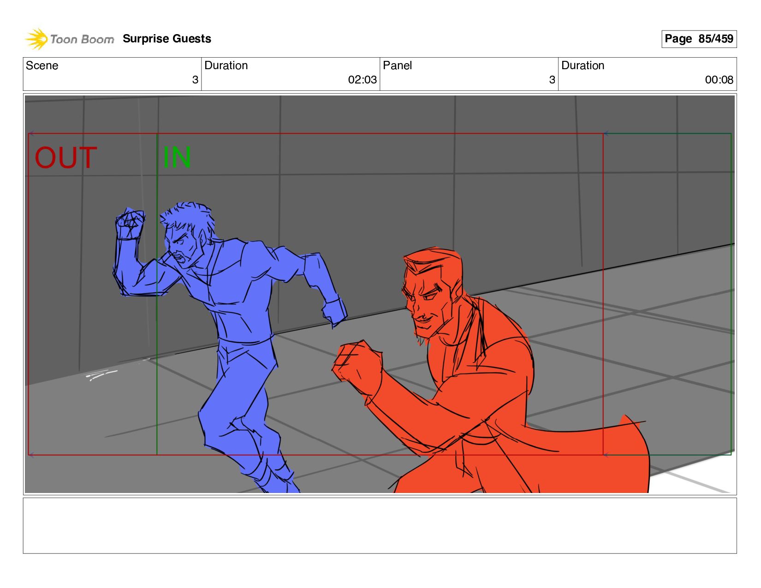
Task: Click the scene number value 3
Action: point(195,80)
